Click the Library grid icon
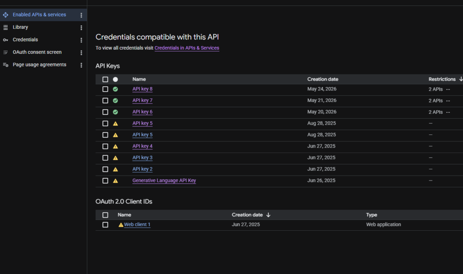Viewport: 463px width, 274px height. click(5, 28)
